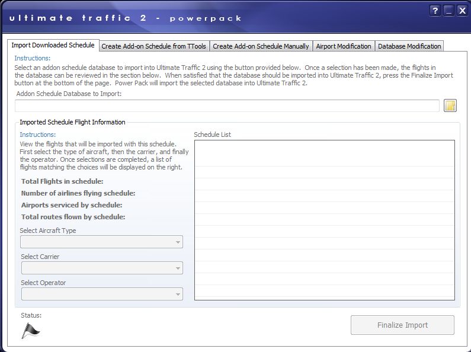
Task: Click Total routes flown by schedule label
Action: pyautogui.click(x=73, y=217)
